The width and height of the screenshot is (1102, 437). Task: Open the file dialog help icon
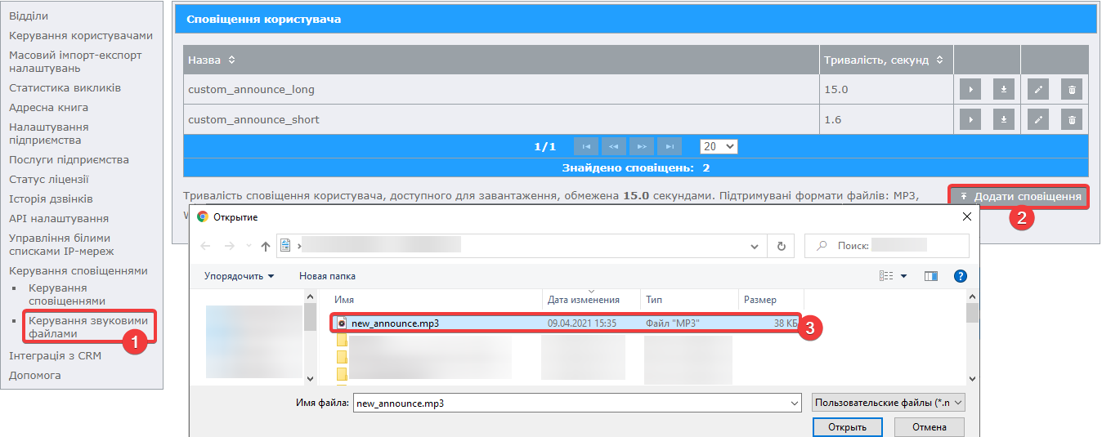click(961, 276)
